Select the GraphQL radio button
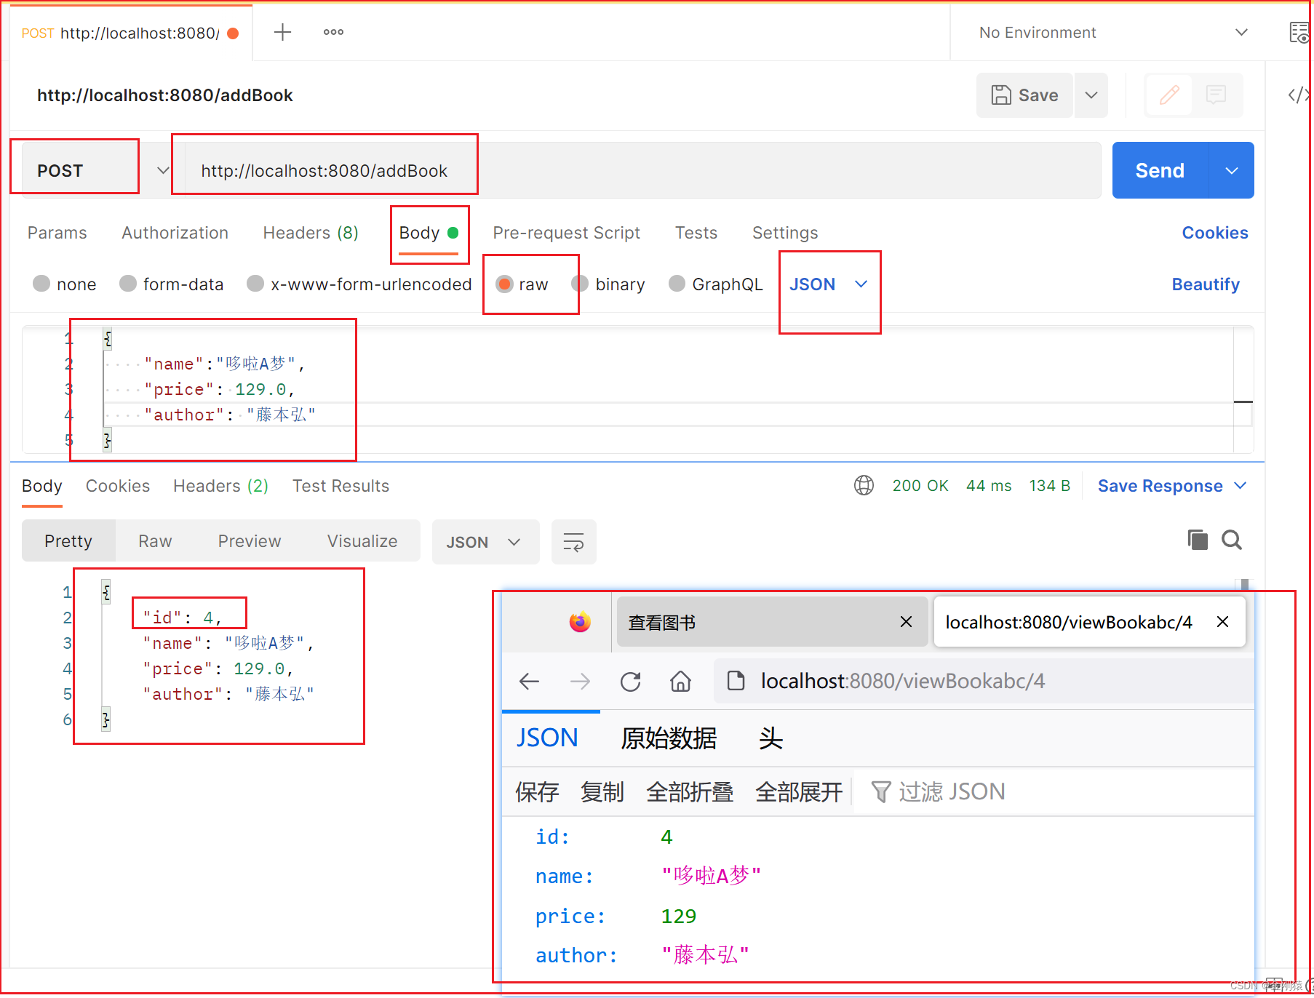1314x998 pixels. 677,284
